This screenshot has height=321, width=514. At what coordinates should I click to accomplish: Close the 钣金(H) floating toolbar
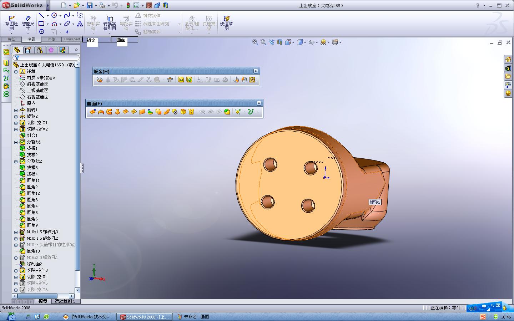pos(256,71)
